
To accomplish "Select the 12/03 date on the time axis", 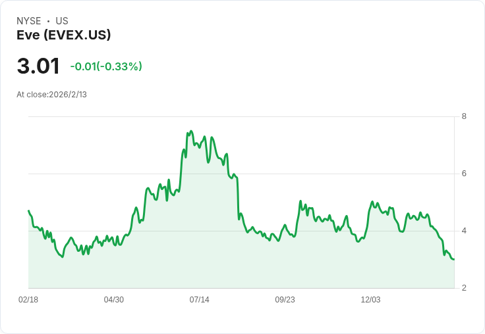I will [370, 300].
